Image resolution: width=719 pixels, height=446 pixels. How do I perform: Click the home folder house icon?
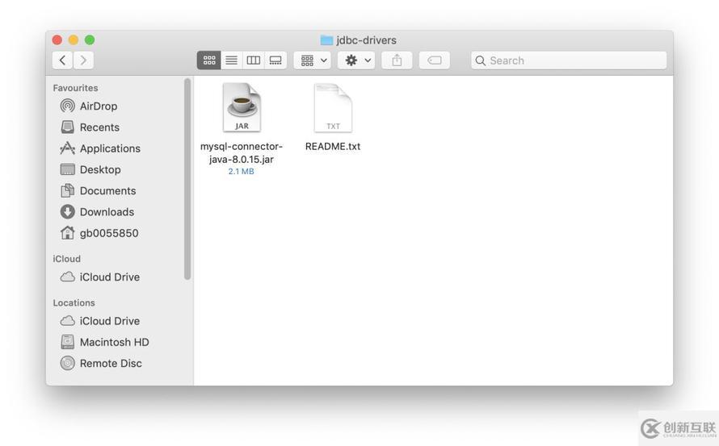tap(67, 232)
